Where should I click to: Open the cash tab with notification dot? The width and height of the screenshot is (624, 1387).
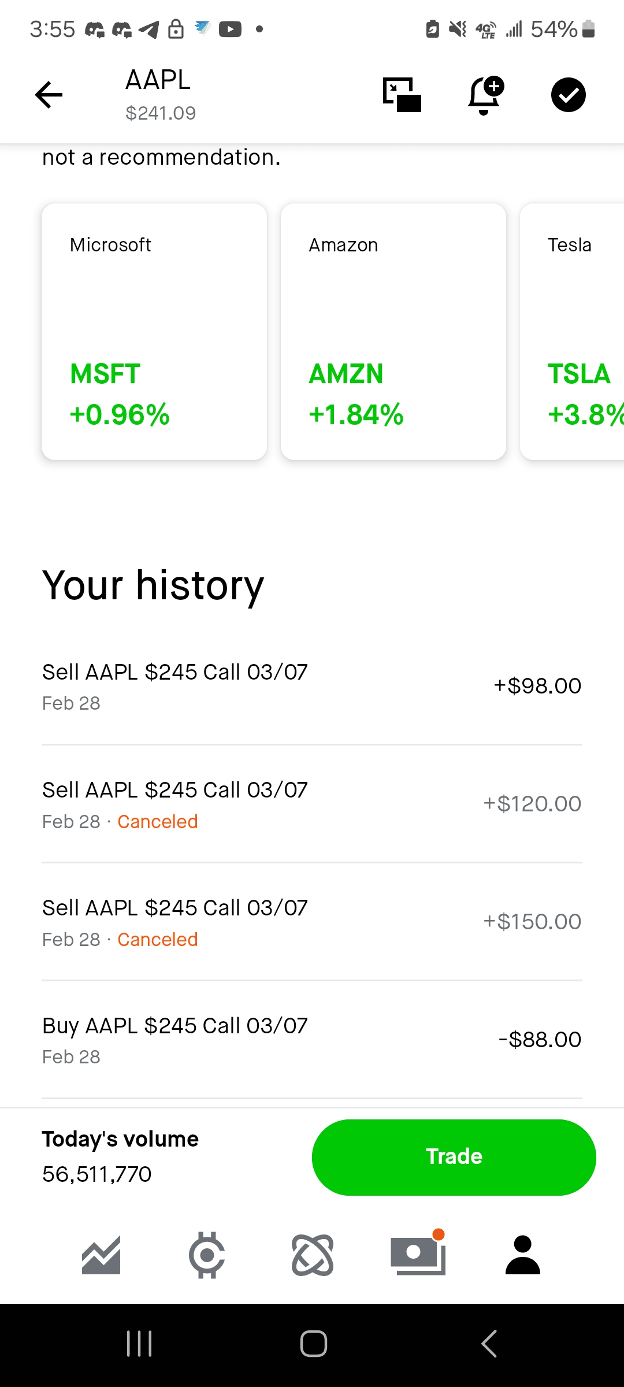(x=418, y=1255)
